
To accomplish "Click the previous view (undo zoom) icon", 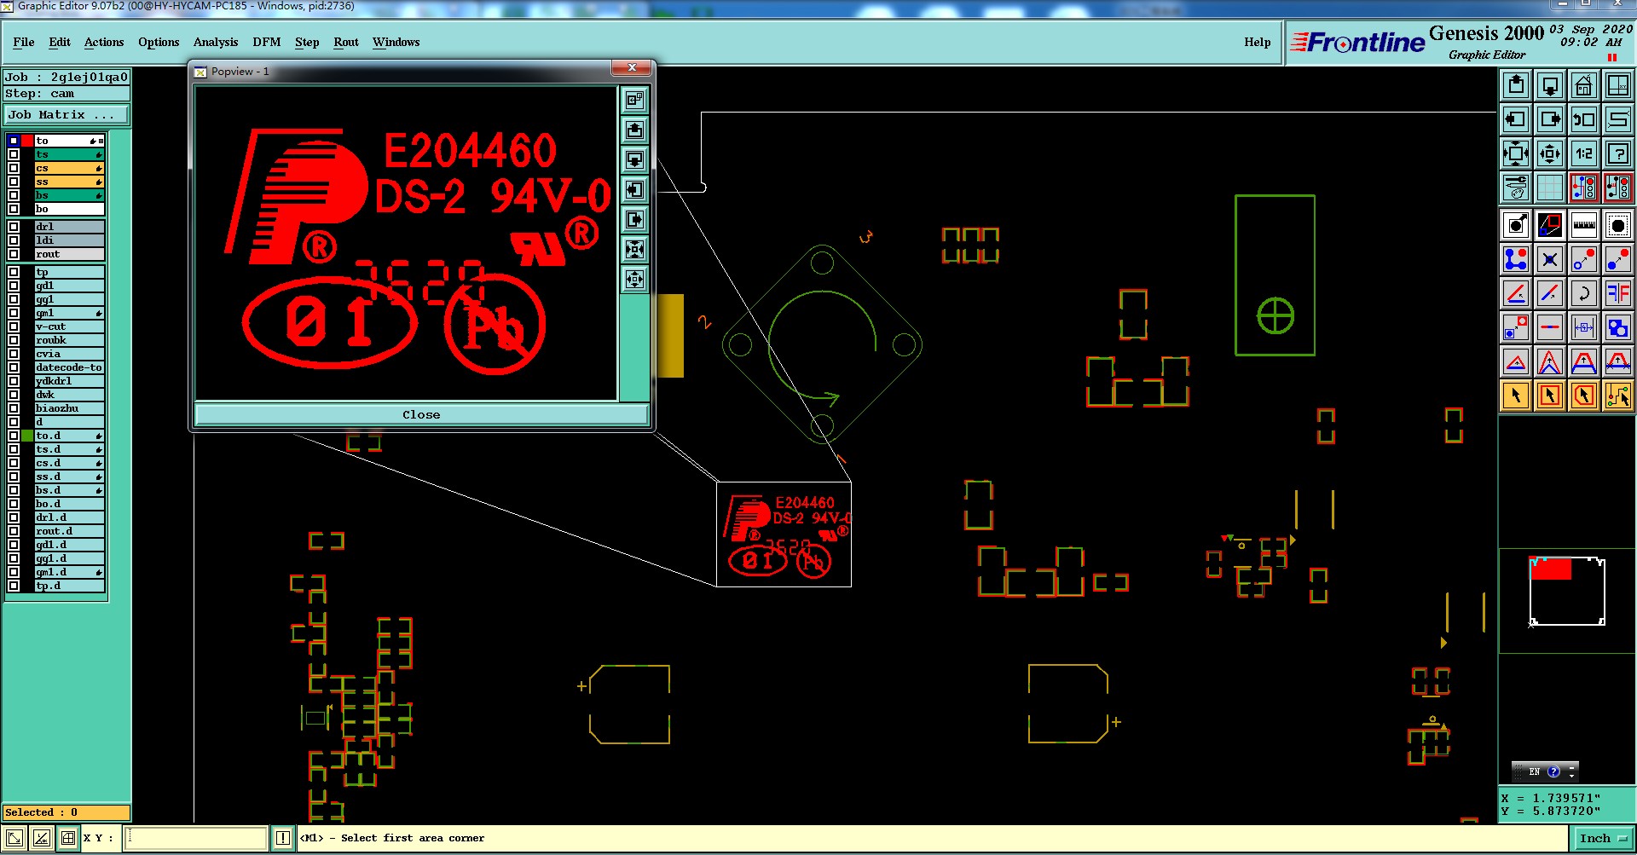I will point(1584,119).
